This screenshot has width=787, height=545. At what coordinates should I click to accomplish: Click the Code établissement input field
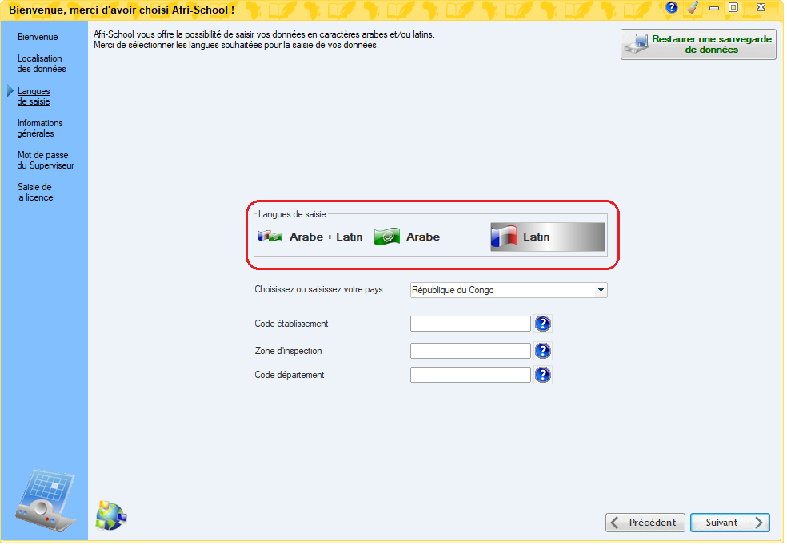pyautogui.click(x=470, y=324)
